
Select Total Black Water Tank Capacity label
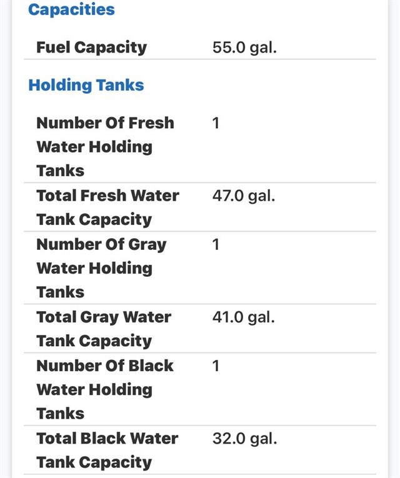coord(107,450)
